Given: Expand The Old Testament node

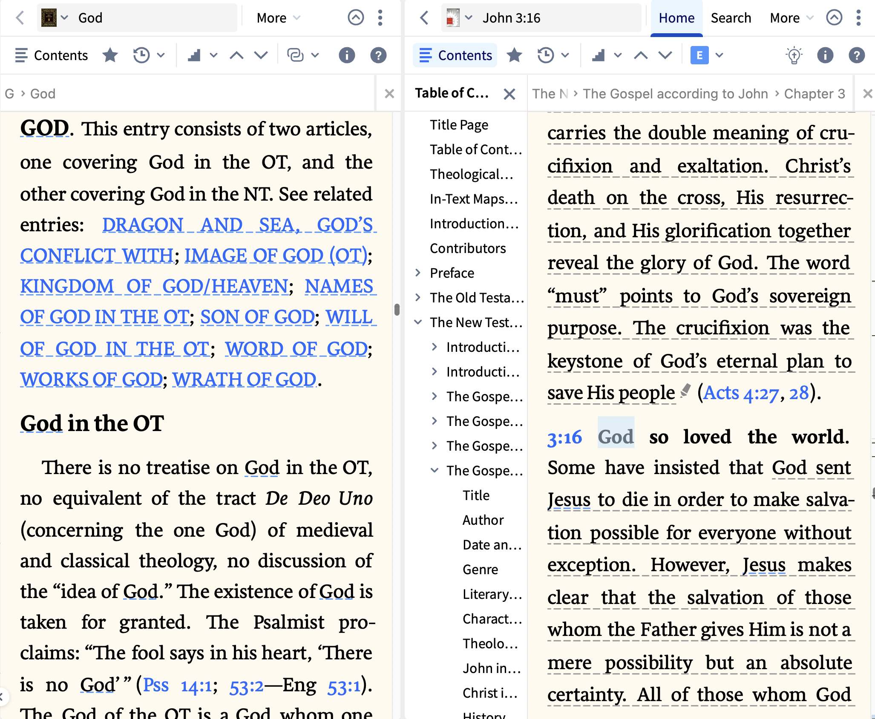Looking at the screenshot, I should click(418, 298).
